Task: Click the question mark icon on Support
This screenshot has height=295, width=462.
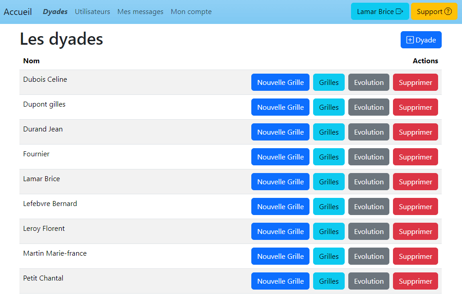Action: tap(448, 12)
